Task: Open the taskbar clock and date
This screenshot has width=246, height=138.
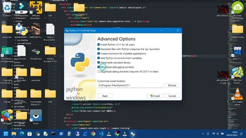Action: 232,134
